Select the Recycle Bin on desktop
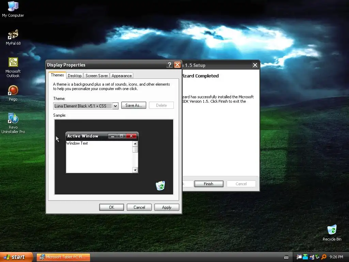 332,233
